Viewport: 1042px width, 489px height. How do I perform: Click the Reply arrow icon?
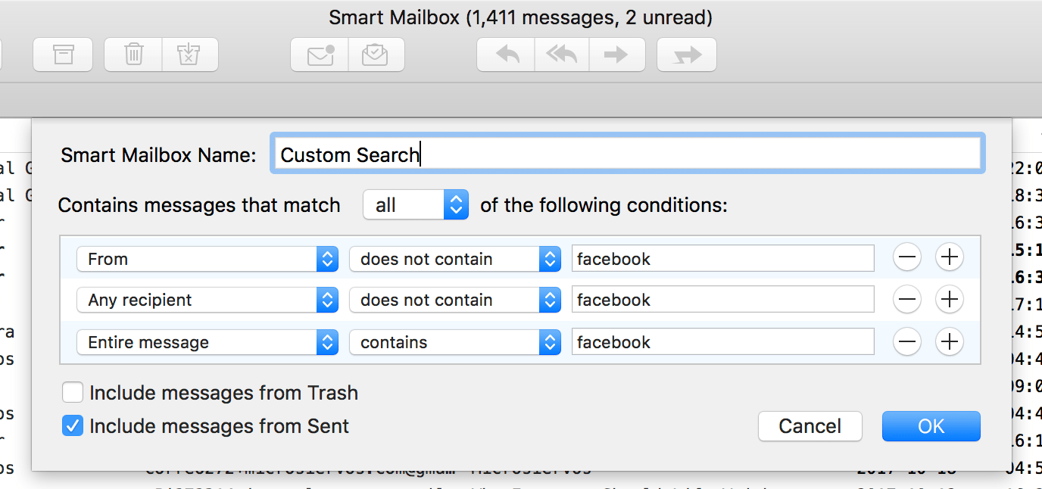click(504, 54)
